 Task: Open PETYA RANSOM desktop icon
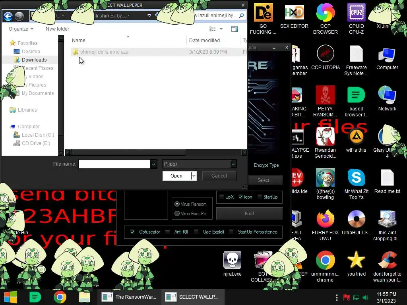[325, 101]
